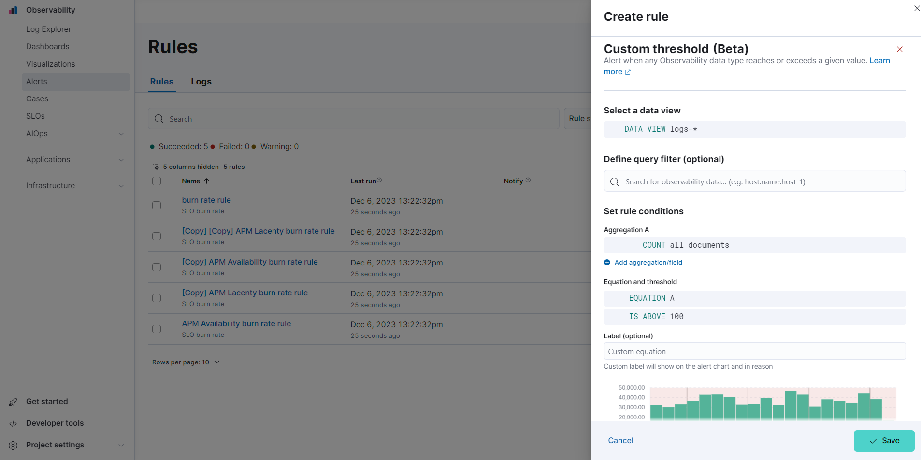The height and width of the screenshot is (460, 921).
Task: Expand the AIOps menu section
Action: pos(121,134)
